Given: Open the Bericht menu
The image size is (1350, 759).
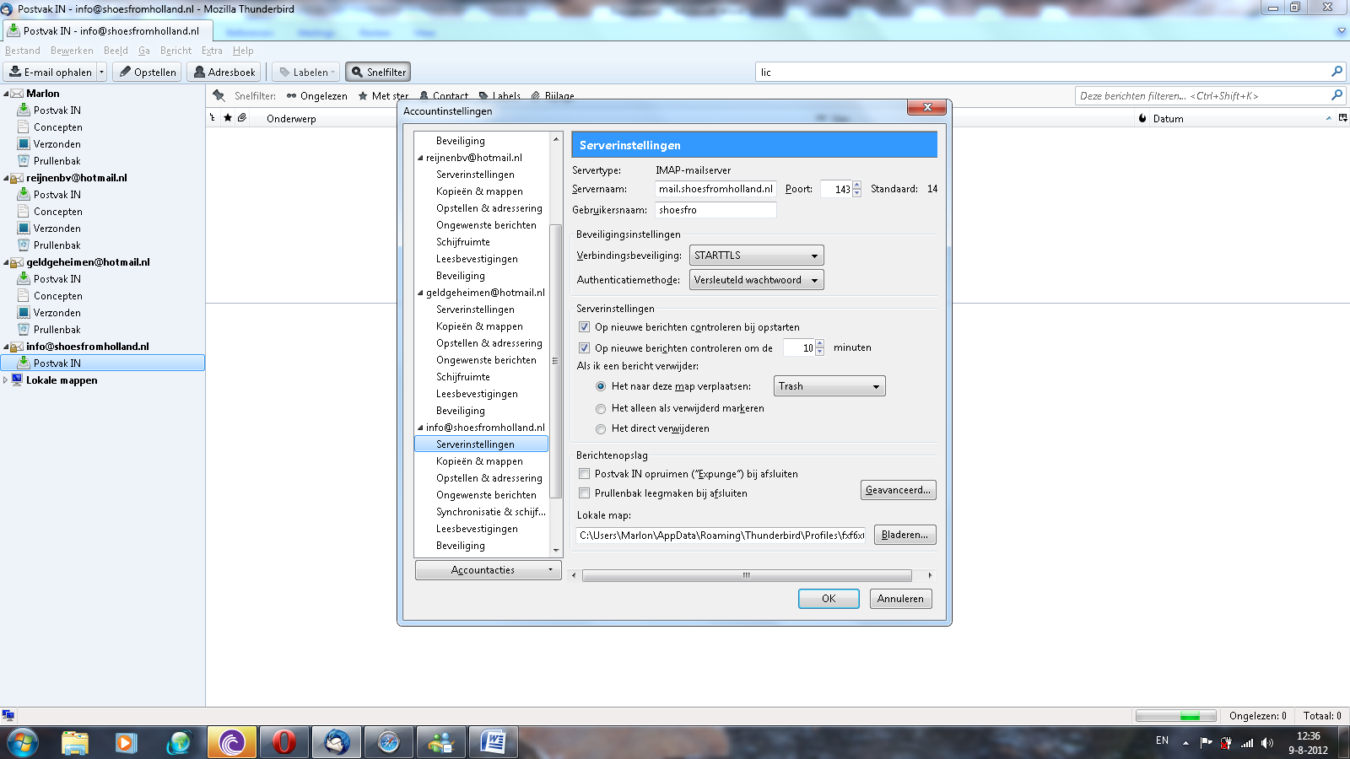Looking at the screenshot, I should (x=175, y=51).
